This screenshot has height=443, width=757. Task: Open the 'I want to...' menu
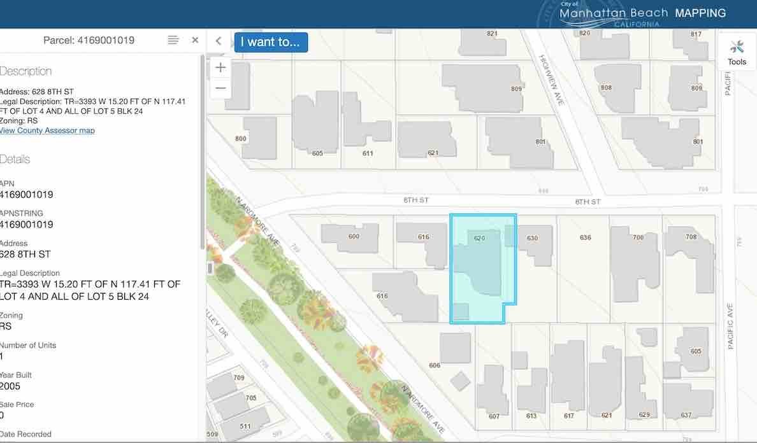click(271, 42)
